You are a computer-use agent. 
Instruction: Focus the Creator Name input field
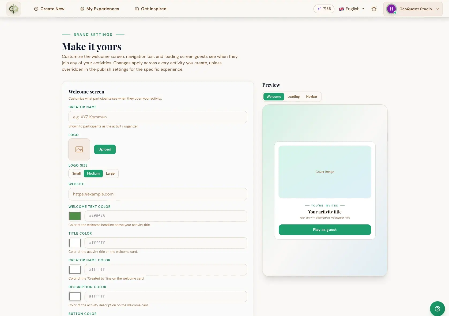click(x=158, y=117)
